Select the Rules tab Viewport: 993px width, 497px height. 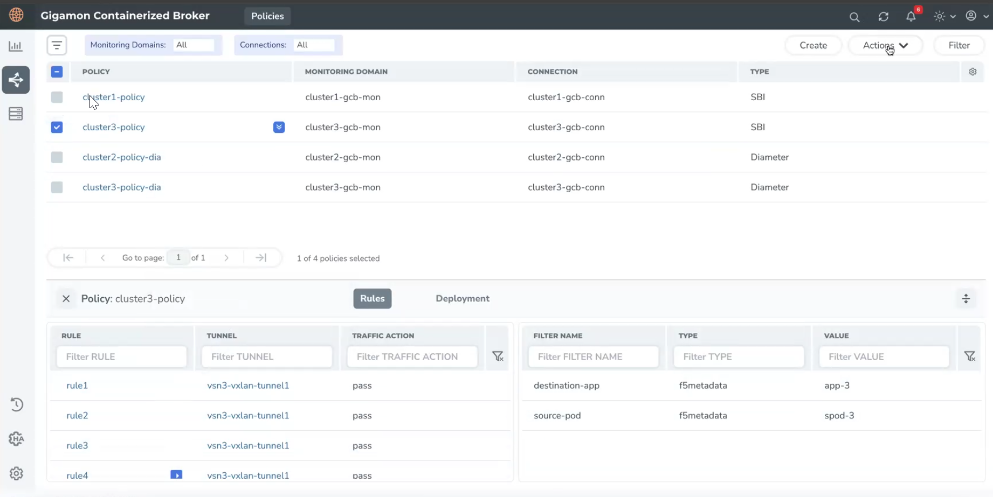pyautogui.click(x=372, y=299)
